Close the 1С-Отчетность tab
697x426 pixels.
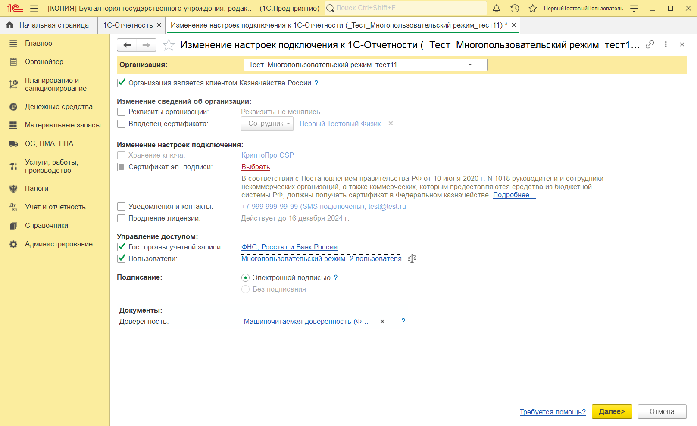coord(159,25)
